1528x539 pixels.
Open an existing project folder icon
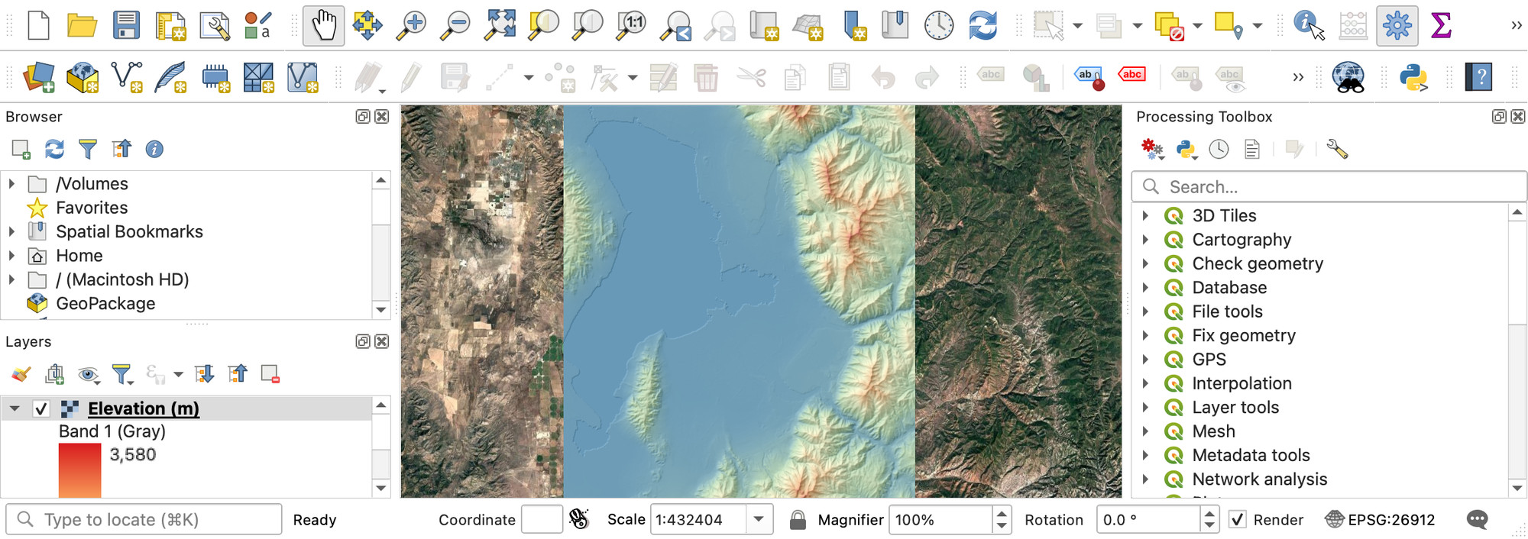[x=82, y=25]
